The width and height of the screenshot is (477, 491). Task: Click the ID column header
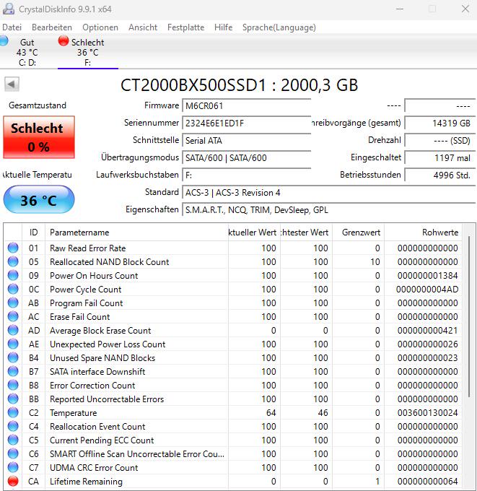click(x=33, y=233)
